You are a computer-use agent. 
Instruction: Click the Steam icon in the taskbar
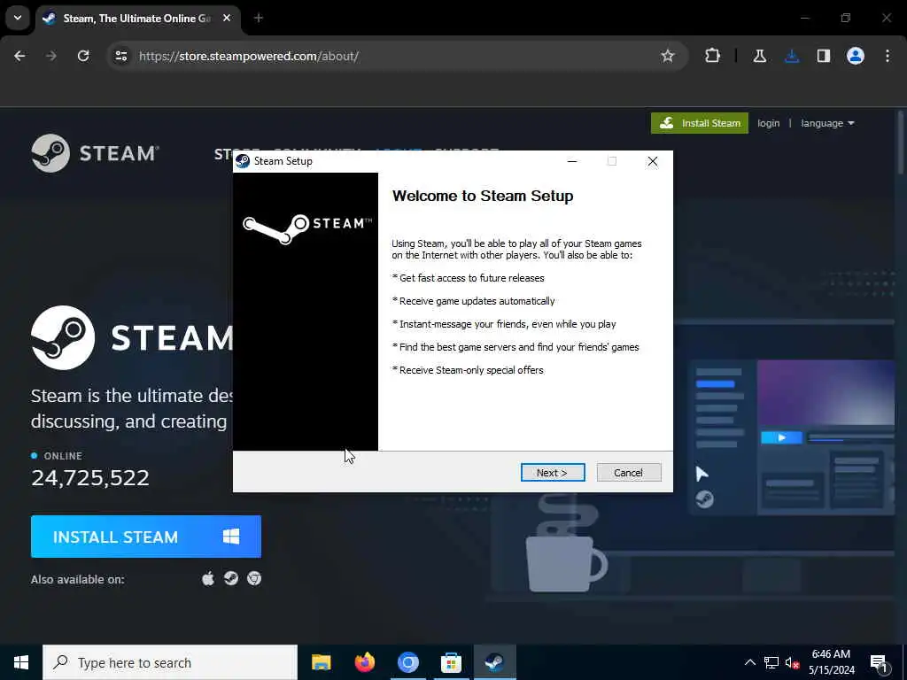pos(494,662)
